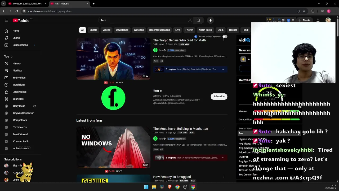
Task: Select the Watched filter chip
Action: (139, 30)
